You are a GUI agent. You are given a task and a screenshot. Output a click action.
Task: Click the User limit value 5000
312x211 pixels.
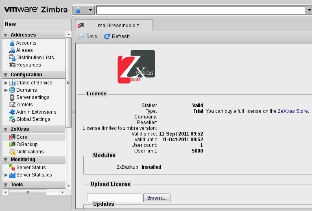click(x=197, y=151)
